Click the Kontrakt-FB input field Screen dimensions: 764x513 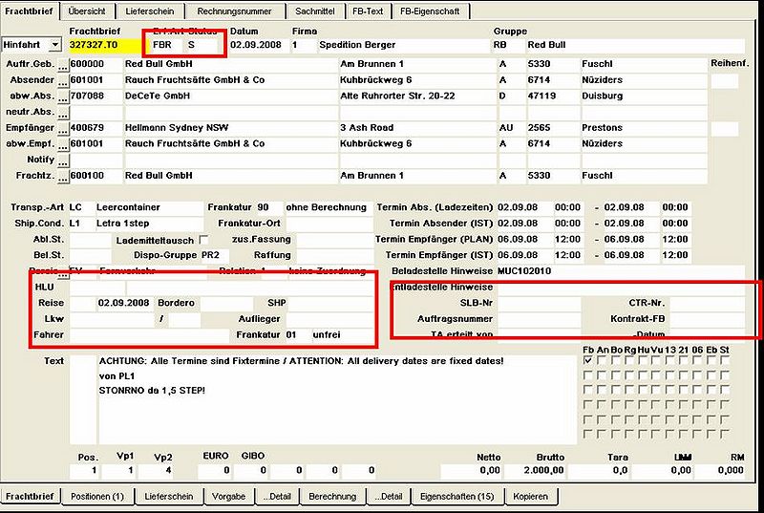(707, 319)
